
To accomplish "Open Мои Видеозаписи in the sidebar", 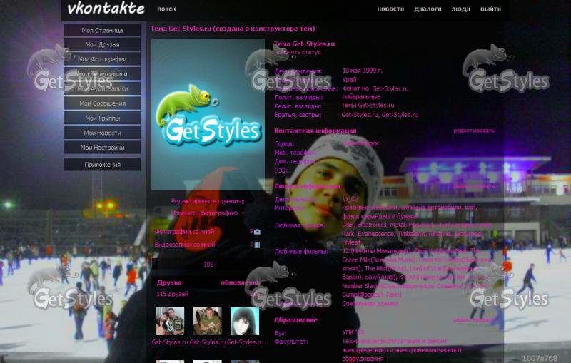I will [x=102, y=74].
